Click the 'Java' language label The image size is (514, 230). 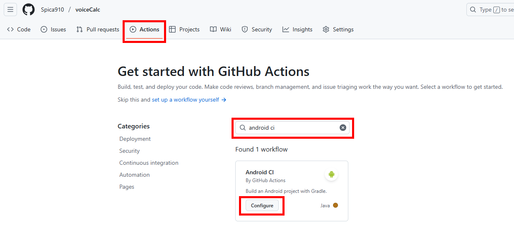point(325,206)
